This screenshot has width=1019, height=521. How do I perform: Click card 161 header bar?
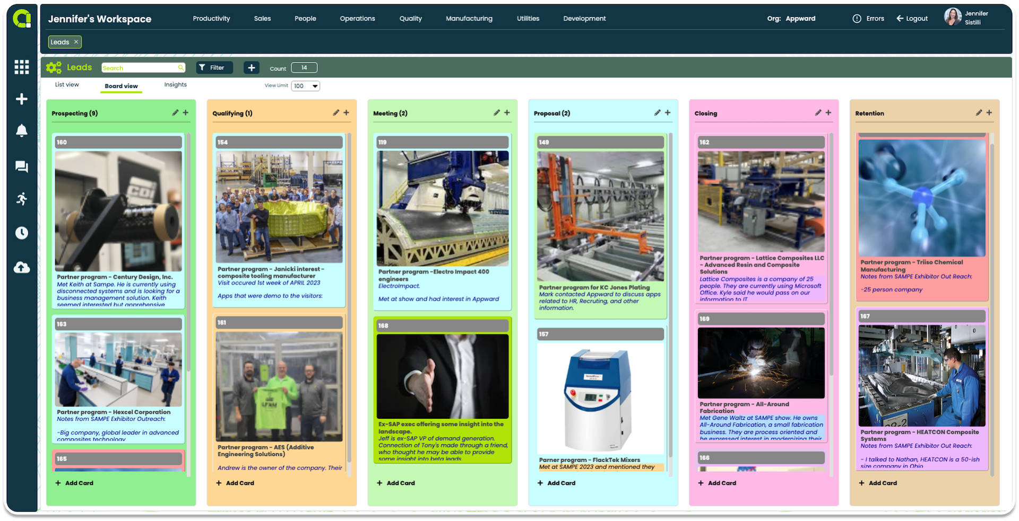279,322
